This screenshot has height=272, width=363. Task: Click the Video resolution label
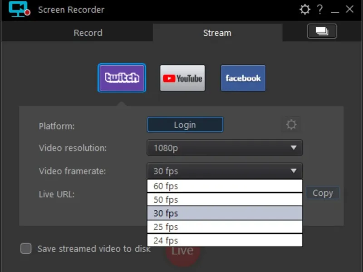tap(73, 148)
